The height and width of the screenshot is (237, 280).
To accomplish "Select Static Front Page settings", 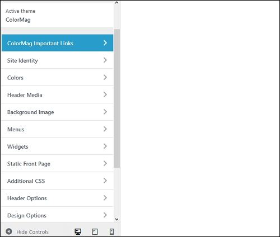I will [x=57, y=163].
